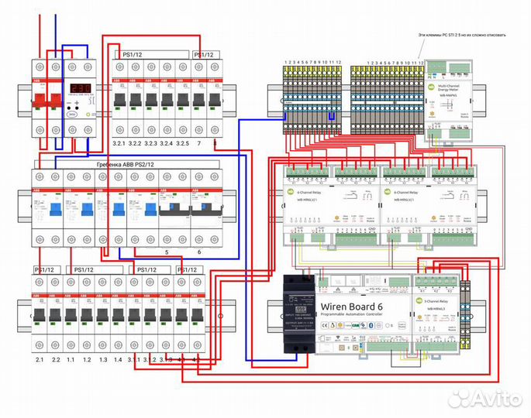This screenshot has height=418, width=531.
Task: Toggle the red ABB main switch handle
Action: coord(47,102)
